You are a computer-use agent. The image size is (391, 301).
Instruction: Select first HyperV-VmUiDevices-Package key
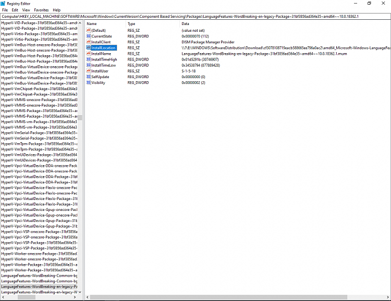[x=39, y=155]
